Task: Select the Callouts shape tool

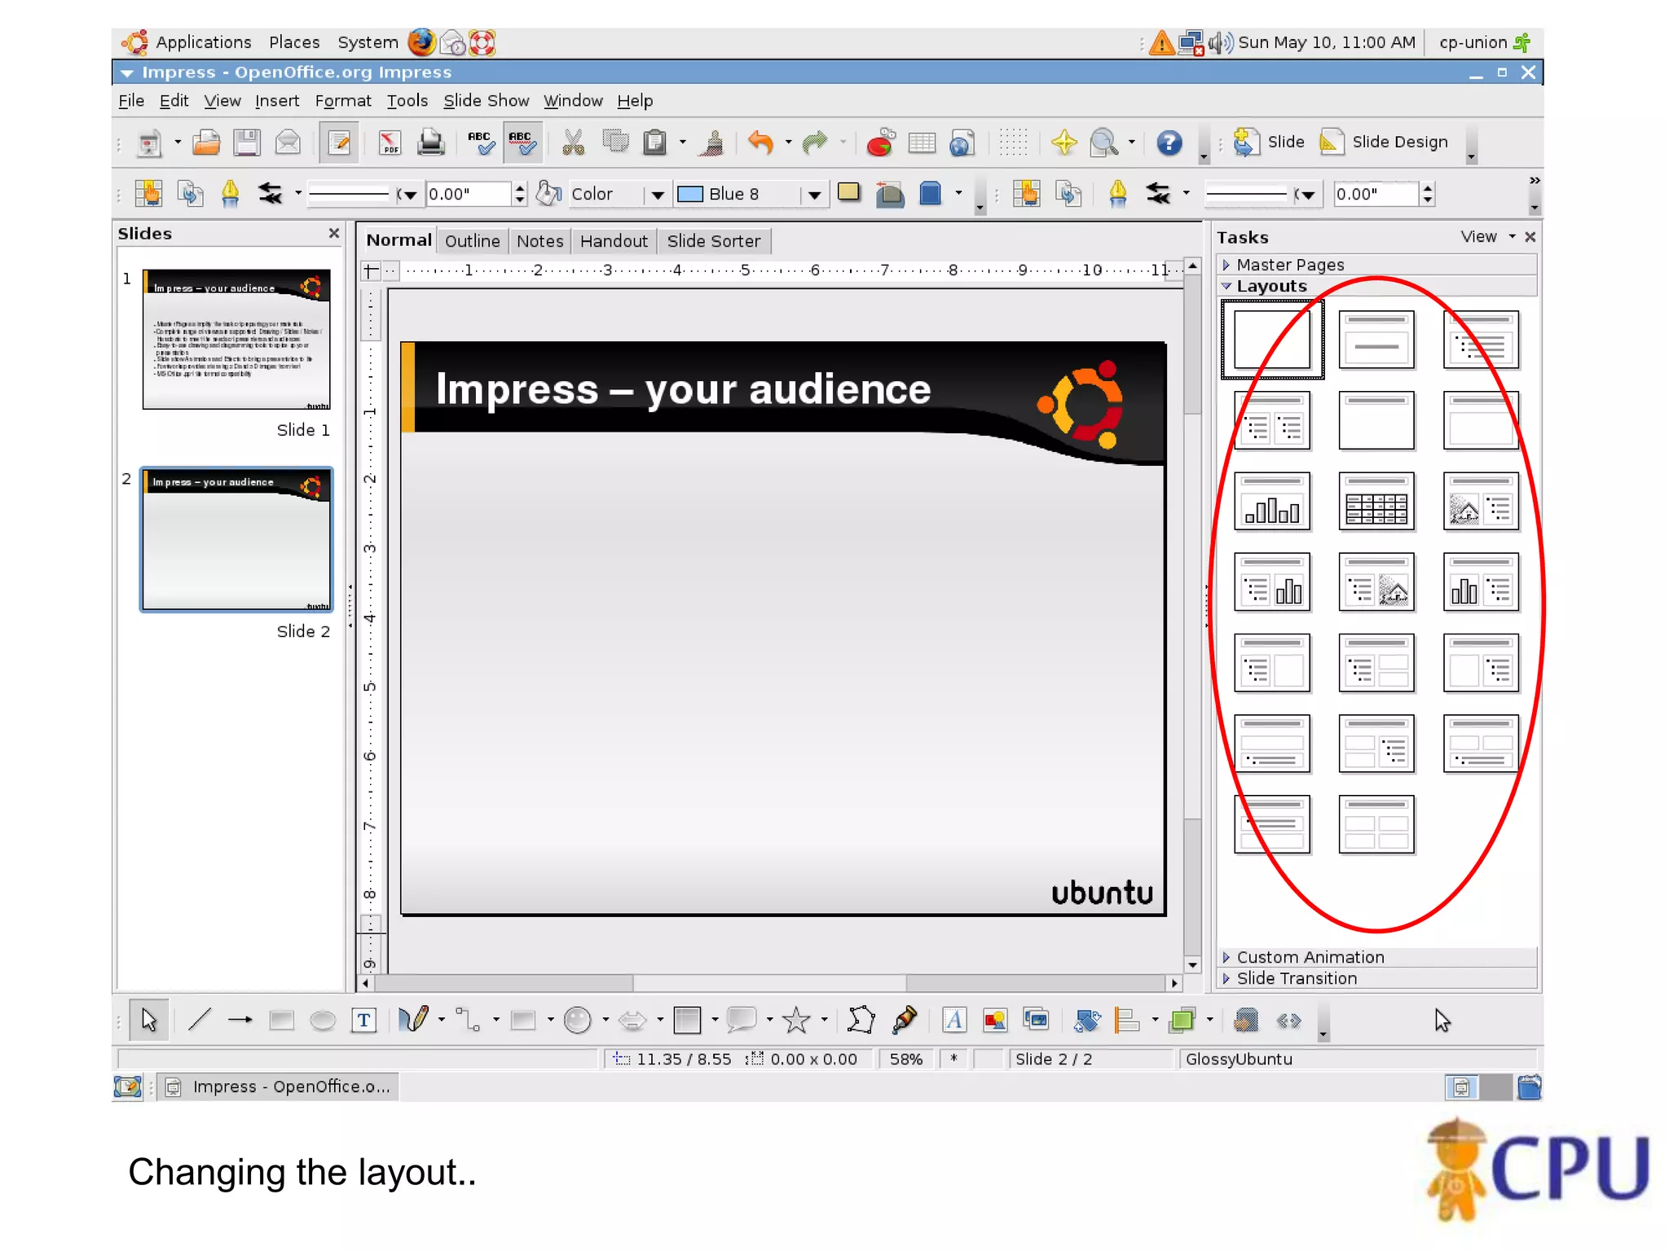Action: [x=742, y=1020]
